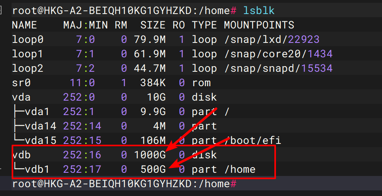Click the SIZE column header

[153, 25]
